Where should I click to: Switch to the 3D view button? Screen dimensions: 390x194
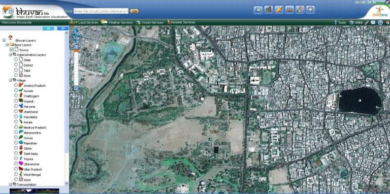[63, 28]
